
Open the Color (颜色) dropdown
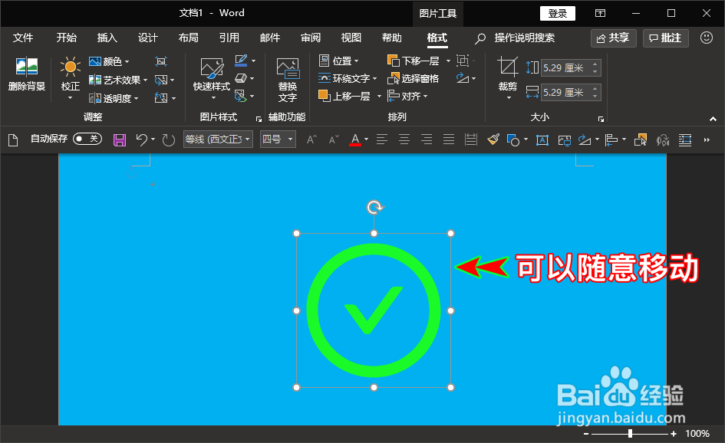[109, 61]
